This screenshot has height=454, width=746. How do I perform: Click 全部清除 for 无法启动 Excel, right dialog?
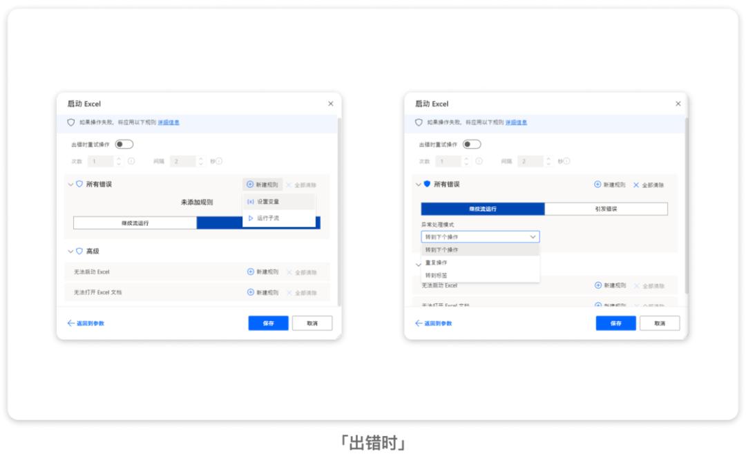(649, 285)
